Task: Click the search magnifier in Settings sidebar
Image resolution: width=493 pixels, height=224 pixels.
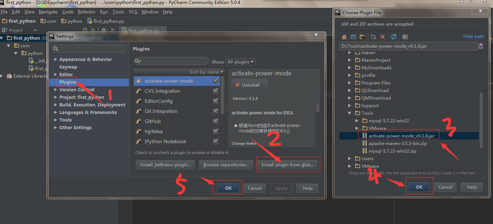Action: tap(56, 48)
